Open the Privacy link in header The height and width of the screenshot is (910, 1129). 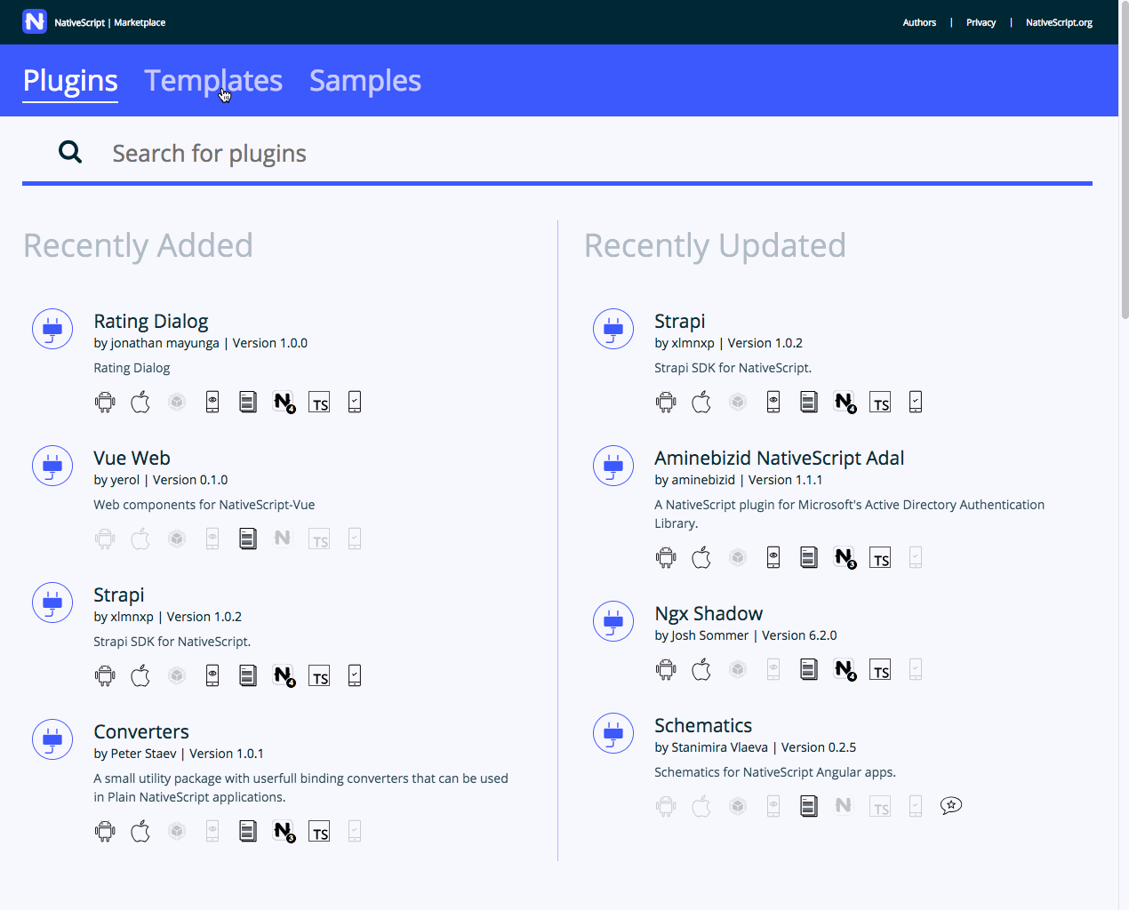(x=981, y=22)
